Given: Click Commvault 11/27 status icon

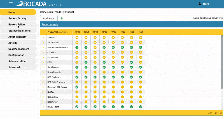Looking at the screenshot, I should pyautogui.click(x=122, y=57).
